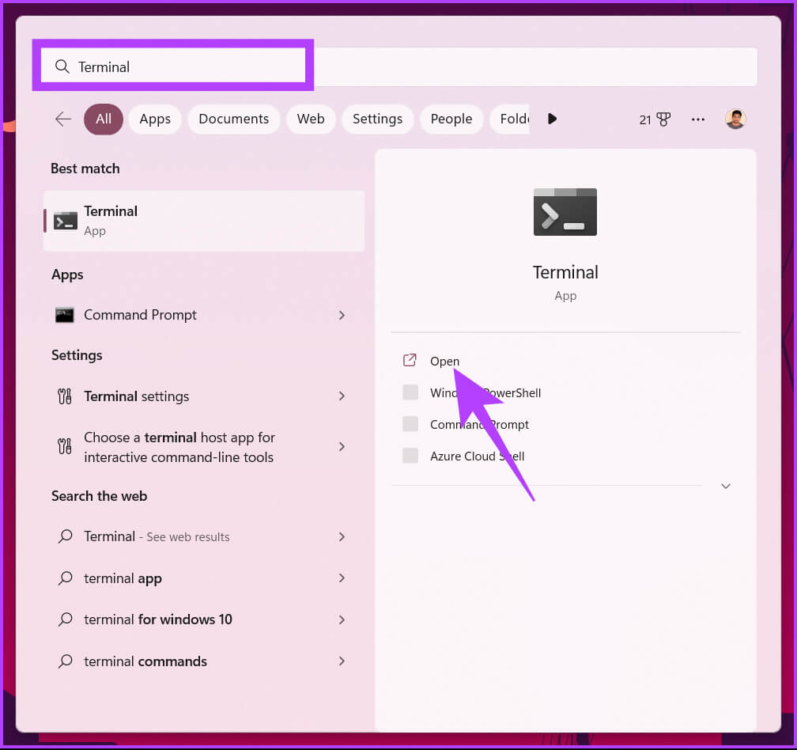Switch to the Apps filter tab
Image resolution: width=797 pixels, height=750 pixels.
(155, 119)
